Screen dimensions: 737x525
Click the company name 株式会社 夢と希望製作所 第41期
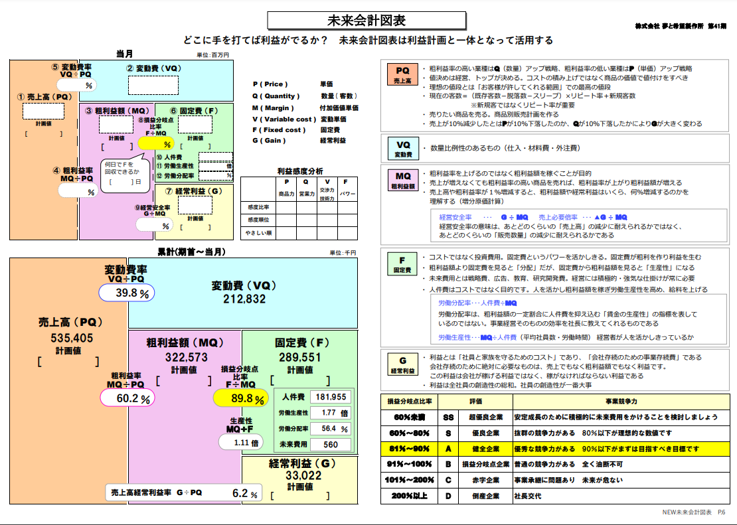(x=680, y=26)
